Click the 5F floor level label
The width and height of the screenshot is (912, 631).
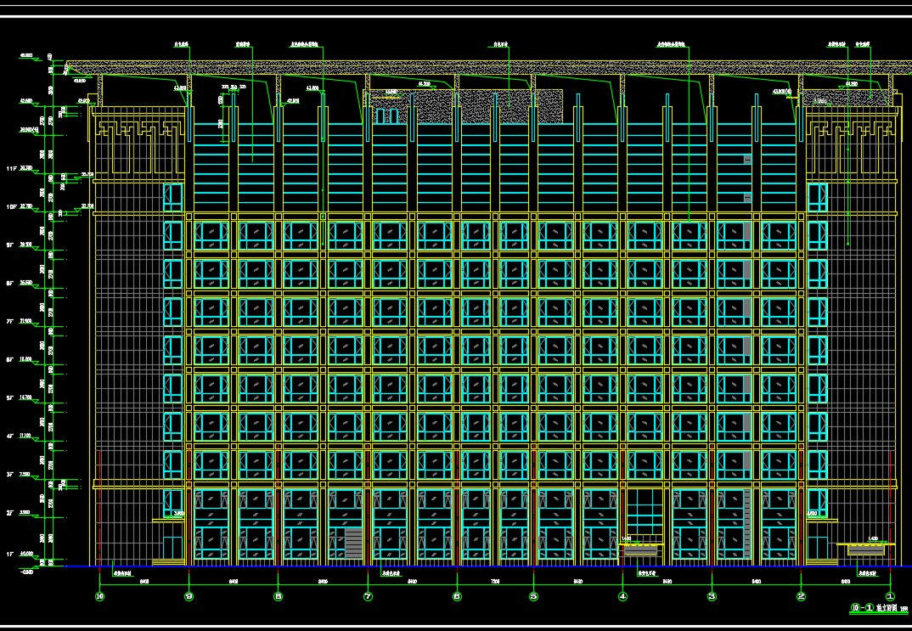[x=10, y=397]
